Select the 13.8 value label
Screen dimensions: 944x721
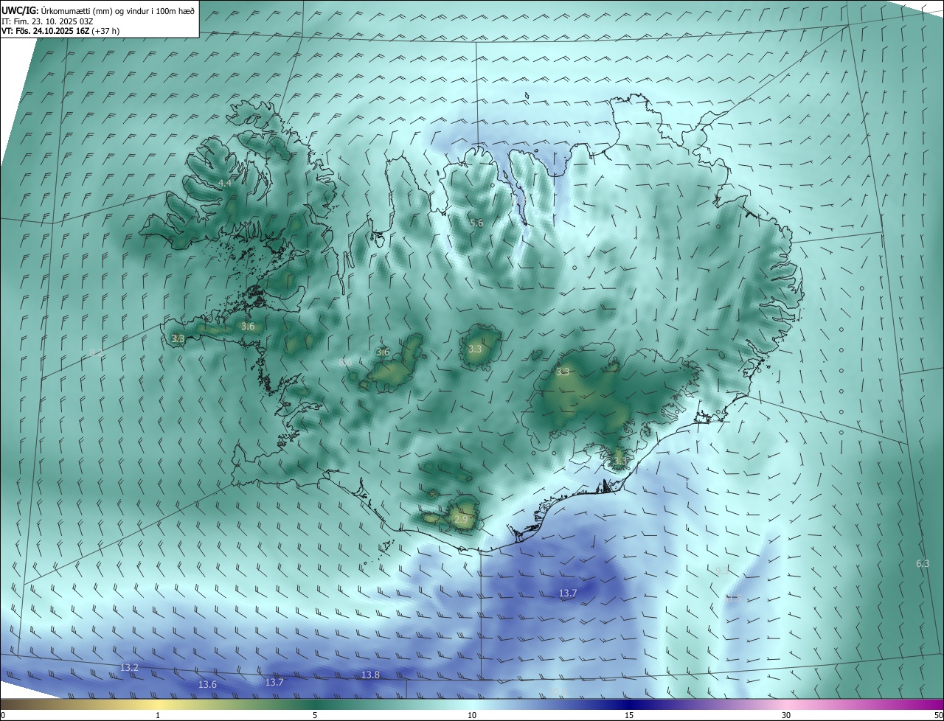click(370, 675)
